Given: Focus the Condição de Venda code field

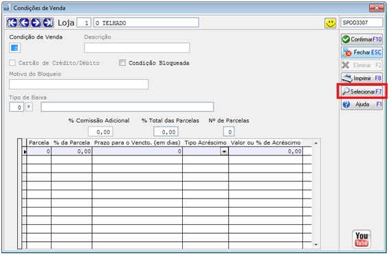Looking at the screenshot, I should 14,48.
